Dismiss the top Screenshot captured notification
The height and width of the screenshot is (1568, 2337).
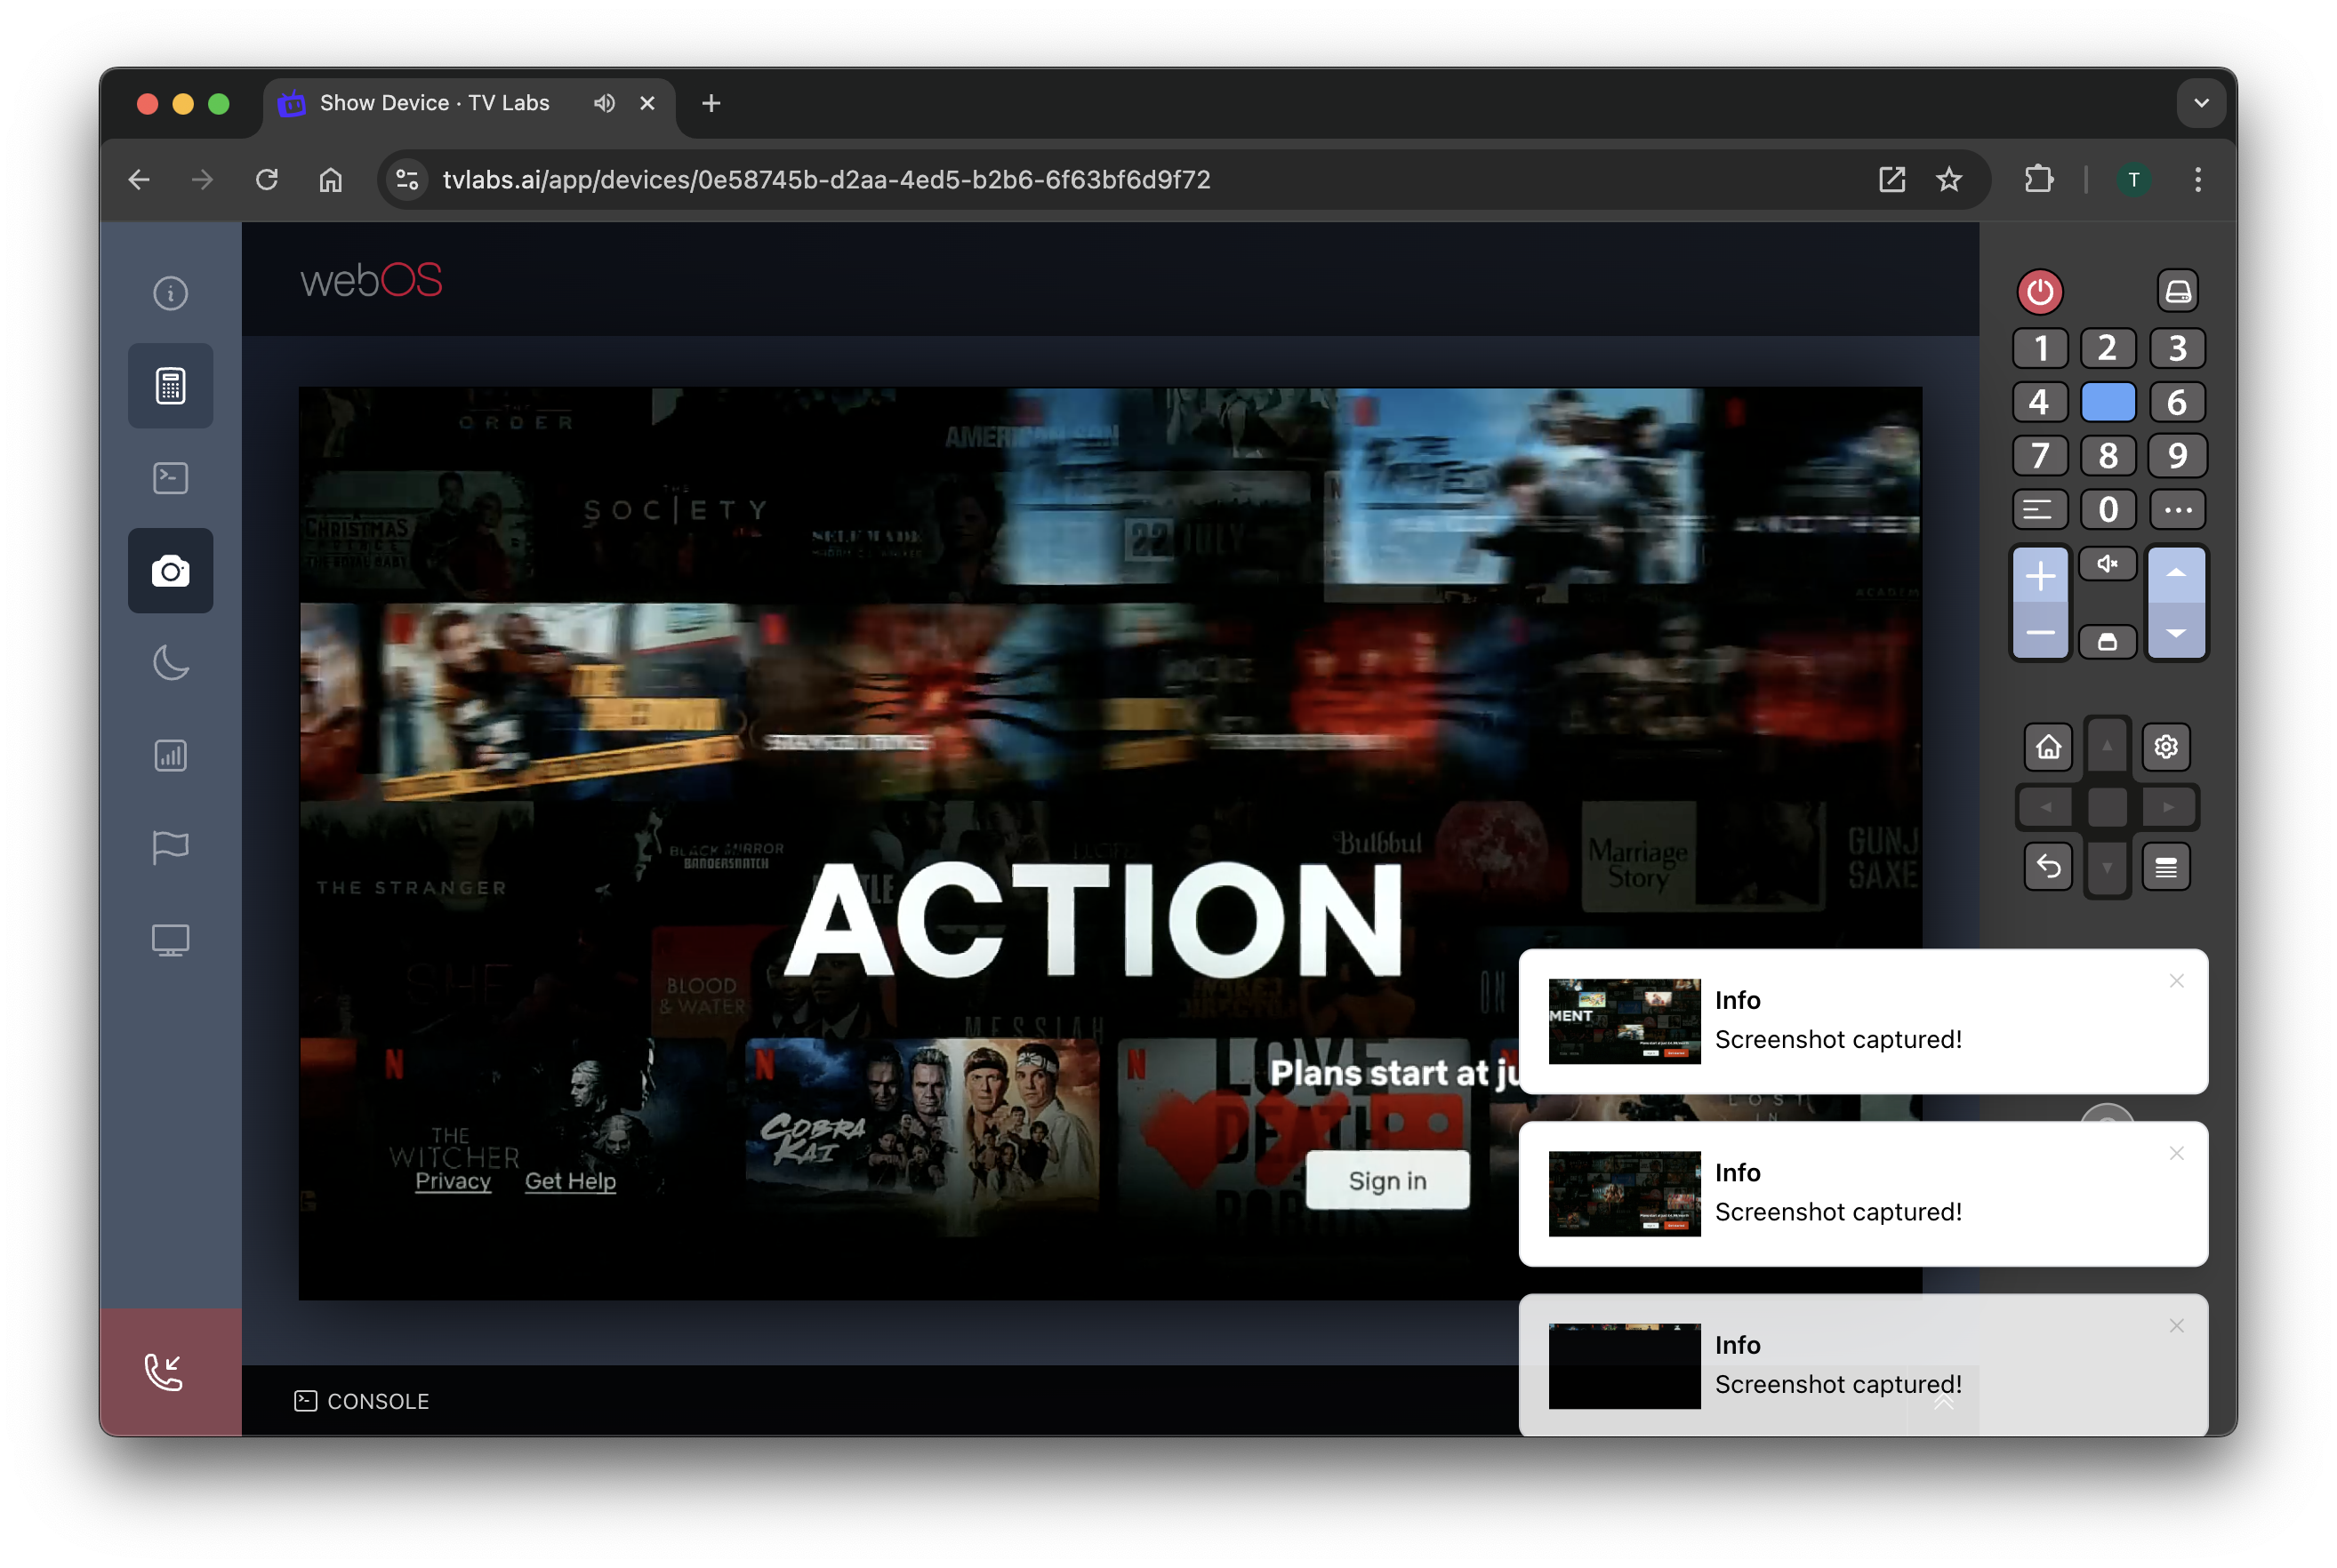click(2176, 982)
